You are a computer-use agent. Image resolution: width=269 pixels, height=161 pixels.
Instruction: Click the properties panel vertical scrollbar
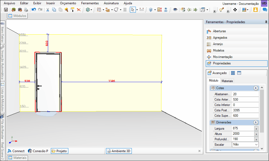(x=262, y=111)
